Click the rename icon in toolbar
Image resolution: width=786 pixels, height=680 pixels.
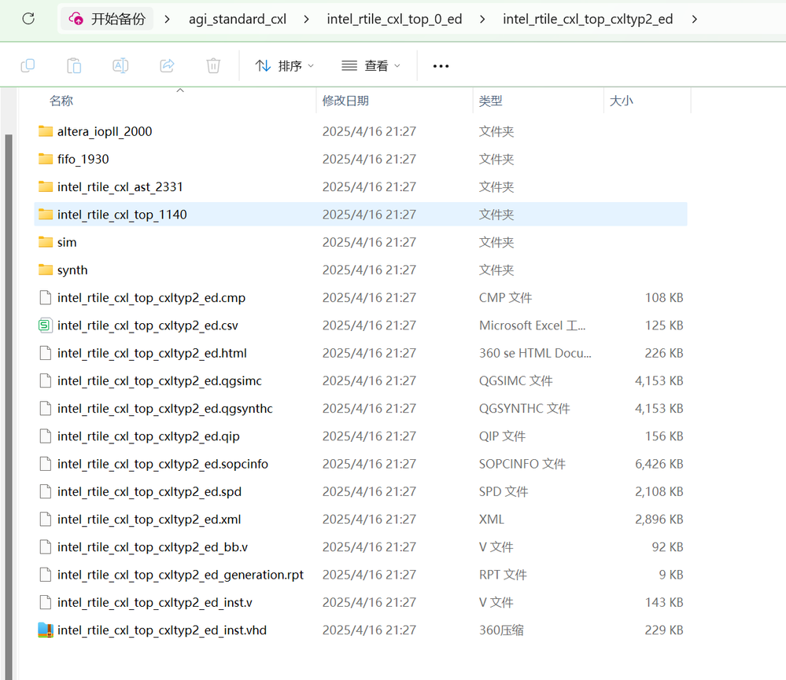tap(120, 65)
